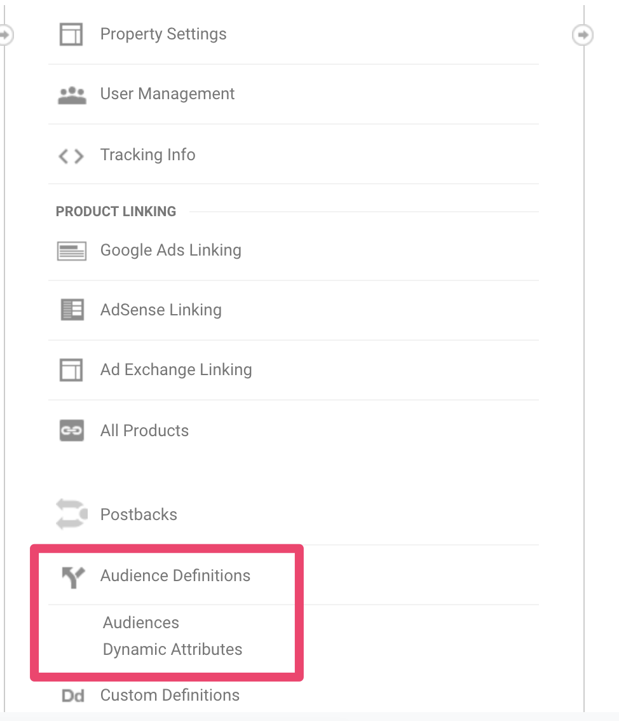Select Google Ads Linking
This screenshot has height=721, width=619.
click(x=170, y=250)
